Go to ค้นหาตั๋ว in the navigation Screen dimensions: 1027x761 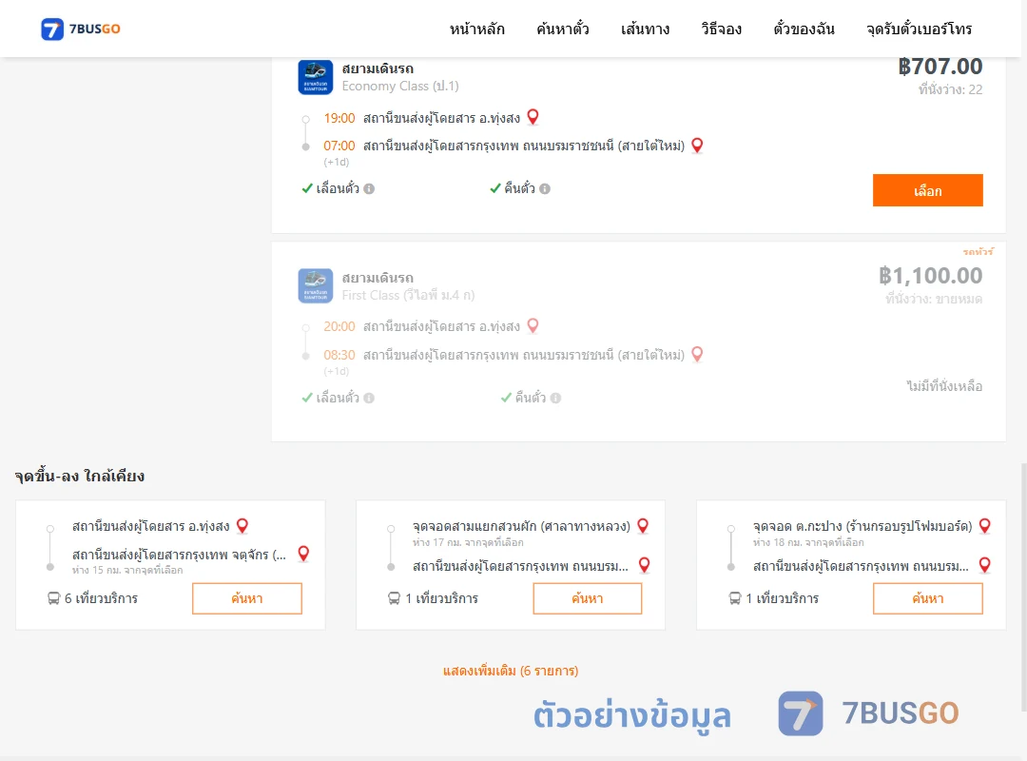[x=563, y=29]
